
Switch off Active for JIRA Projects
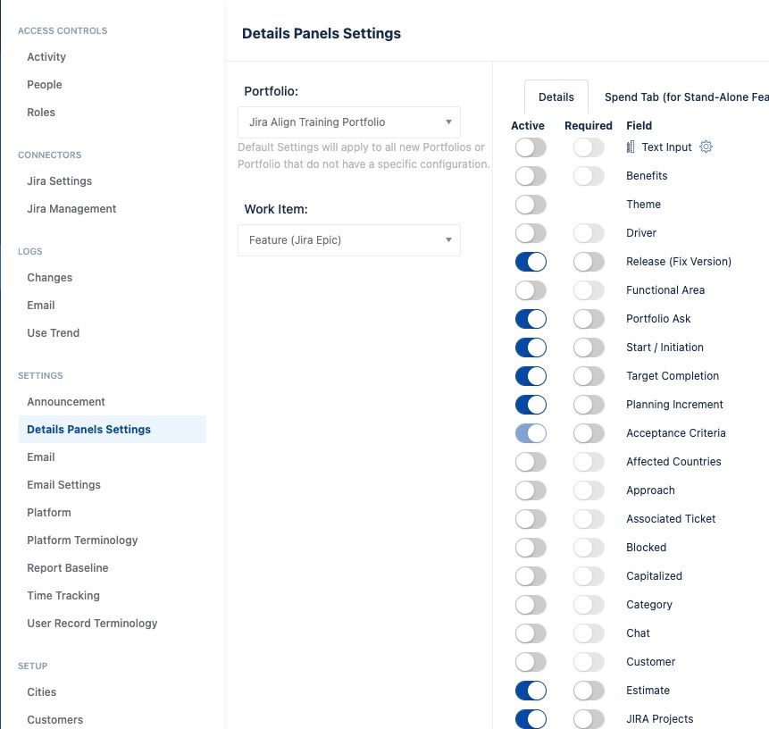coord(531,719)
